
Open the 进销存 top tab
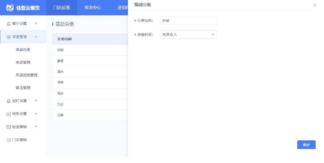(123, 8)
